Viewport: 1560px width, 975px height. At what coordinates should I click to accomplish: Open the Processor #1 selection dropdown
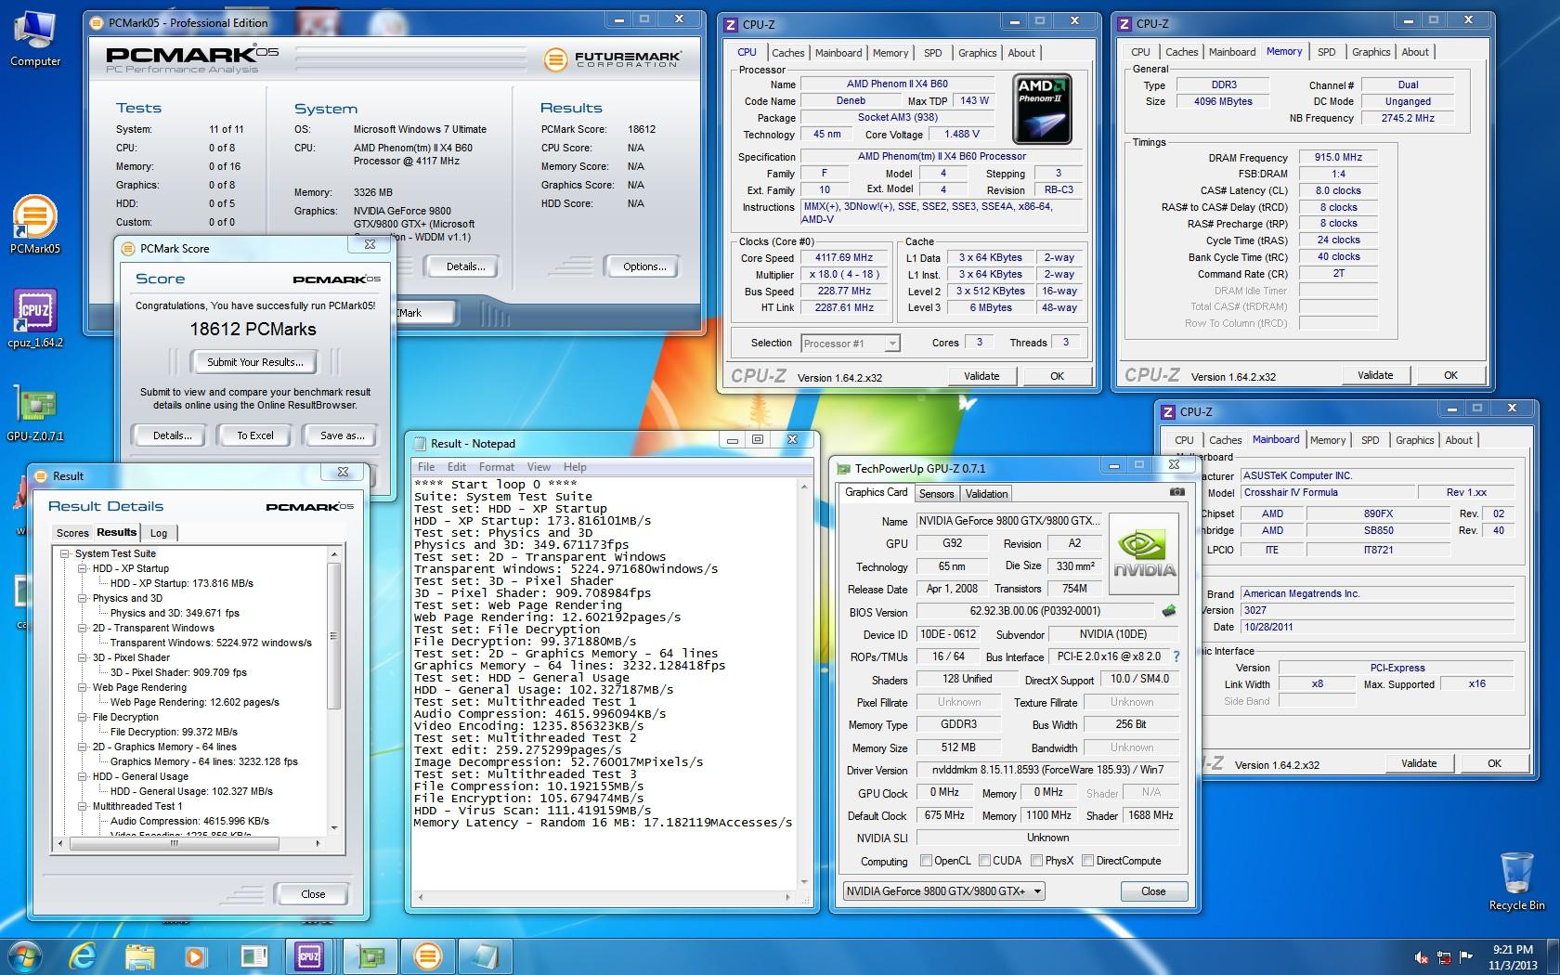[x=850, y=344]
